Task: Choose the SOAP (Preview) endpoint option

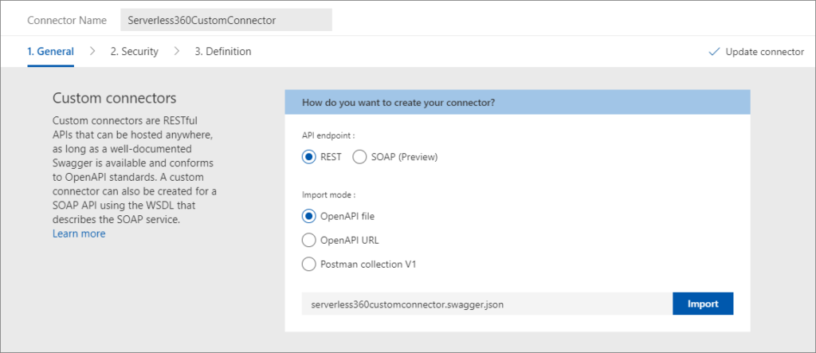Action: pyautogui.click(x=359, y=157)
